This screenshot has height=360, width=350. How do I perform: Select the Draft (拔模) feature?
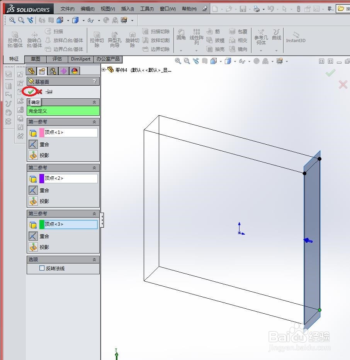point(215,41)
